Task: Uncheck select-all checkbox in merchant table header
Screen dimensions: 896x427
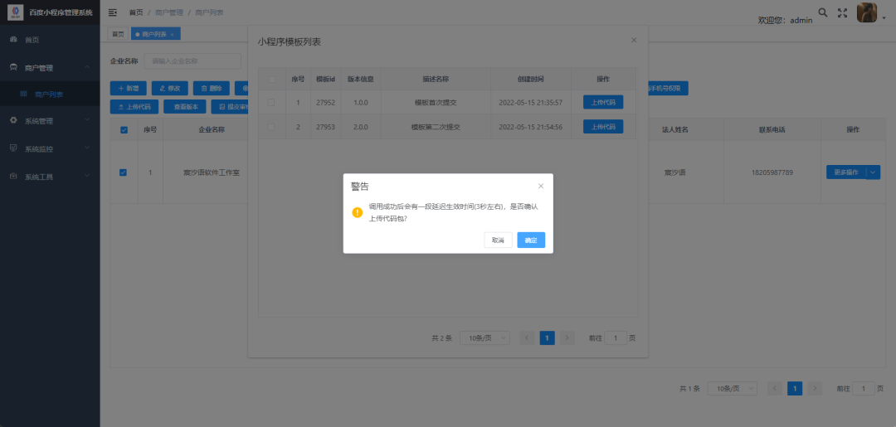Action: coord(124,130)
